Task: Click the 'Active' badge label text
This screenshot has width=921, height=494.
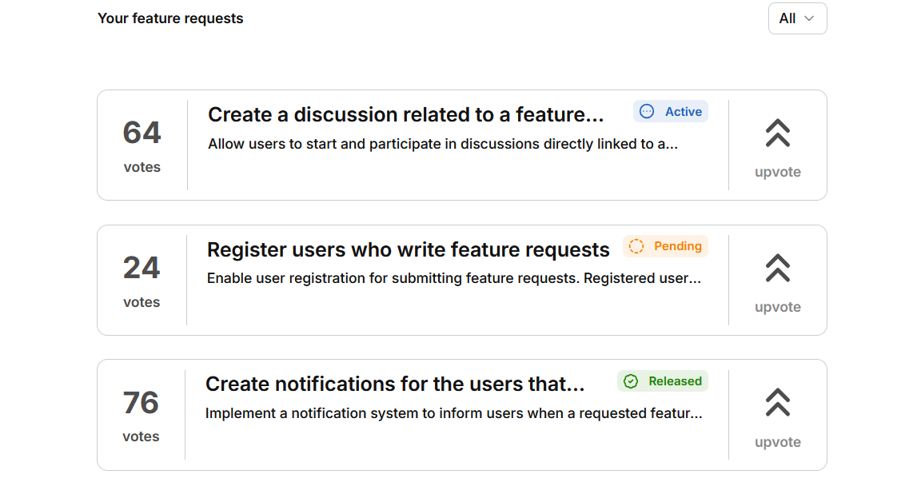Action: pyautogui.click(x=684, y=112)
